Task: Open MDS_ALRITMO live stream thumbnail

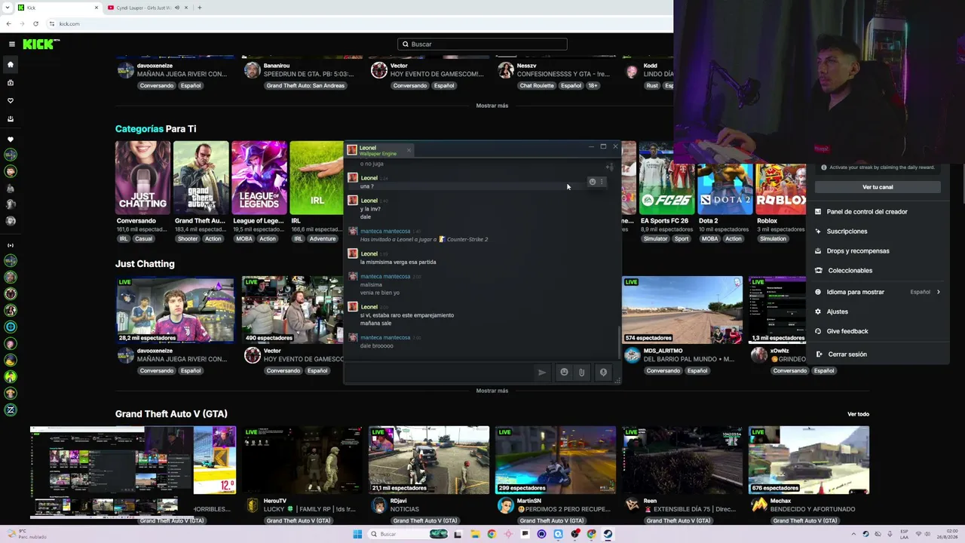Action: point(682,310)
